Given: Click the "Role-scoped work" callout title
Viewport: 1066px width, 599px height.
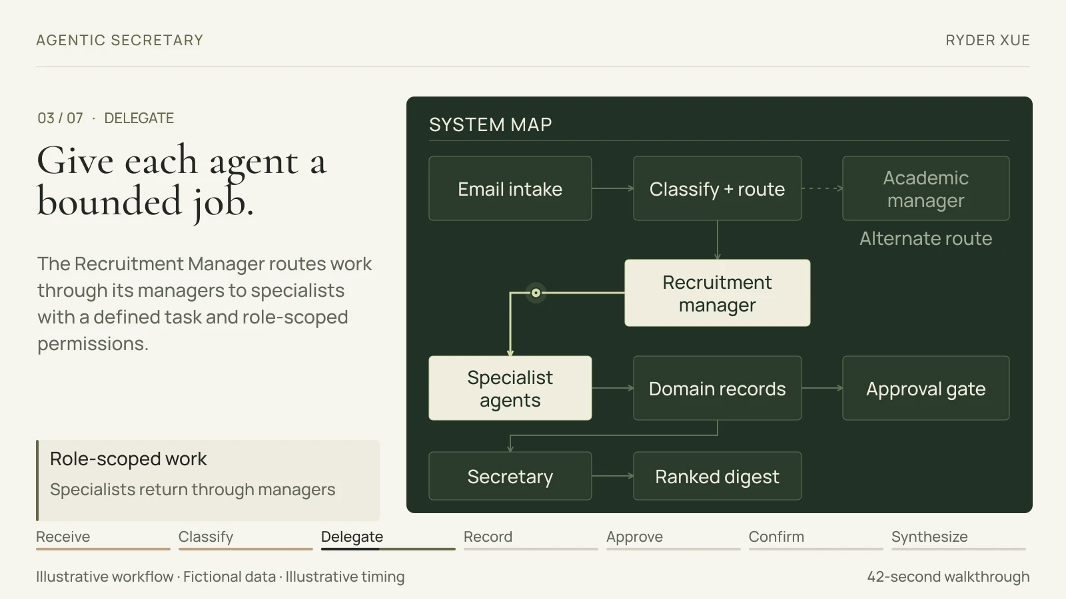Looking at the screenshot, I should [x=129, y=459].
